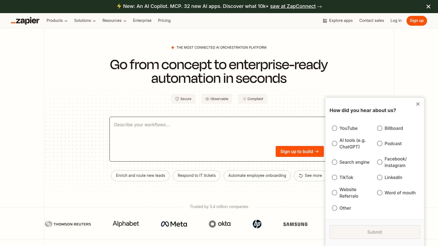Click the Samsung logo
The height and width of the screenshot is (246, 438).
[x=295, y=224]
